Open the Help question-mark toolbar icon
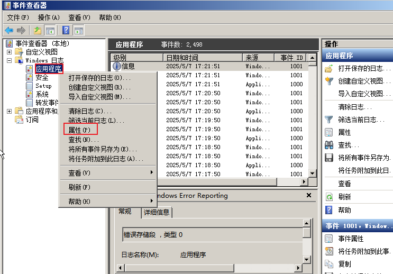The width and height of the screenshot is (393, 274). [x=66, y=31]
